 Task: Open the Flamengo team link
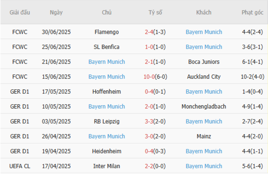point(106,32)
